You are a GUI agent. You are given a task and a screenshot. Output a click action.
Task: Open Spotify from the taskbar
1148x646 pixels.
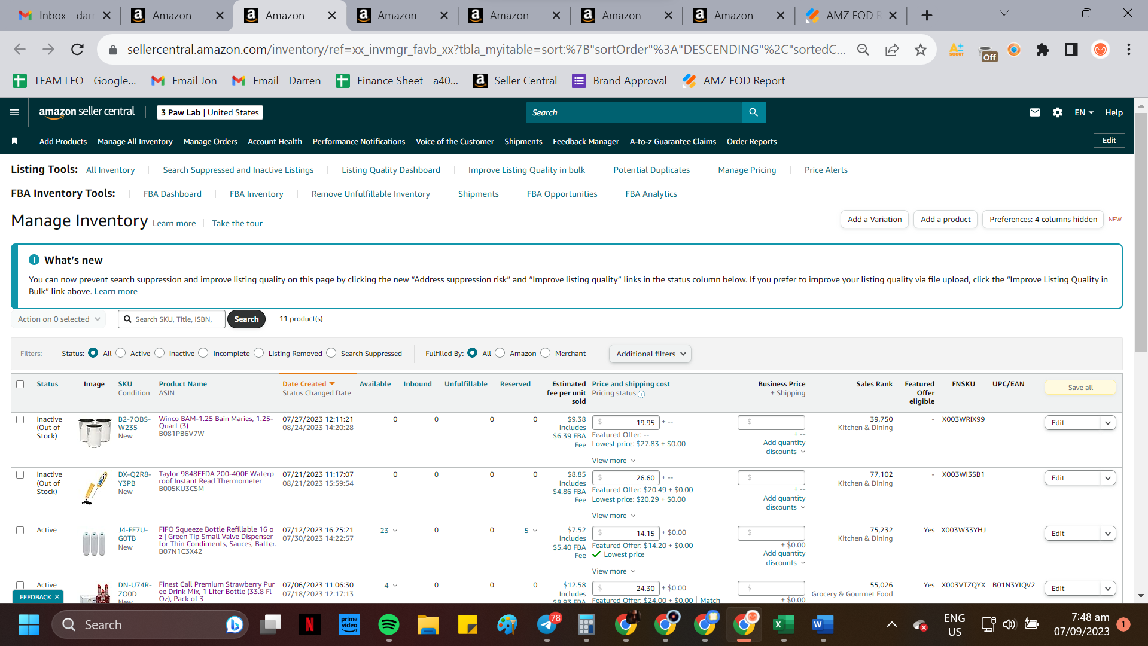tap(389, 625)
